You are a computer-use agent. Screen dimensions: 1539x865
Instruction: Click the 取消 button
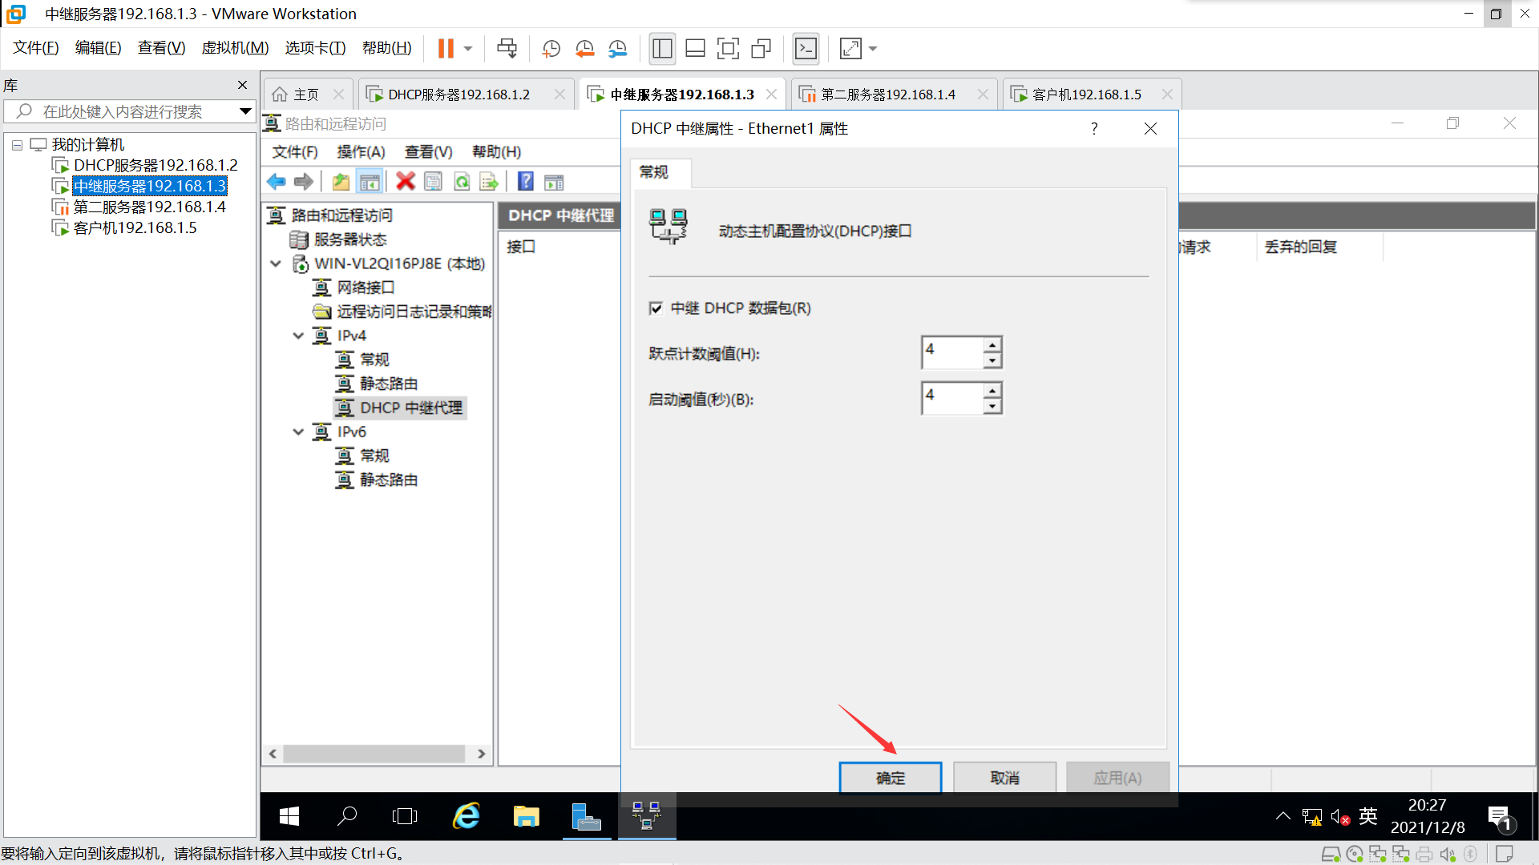click(1004, 778)
